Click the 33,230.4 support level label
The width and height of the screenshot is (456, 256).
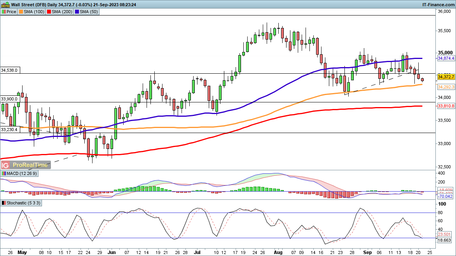(9, 130)
